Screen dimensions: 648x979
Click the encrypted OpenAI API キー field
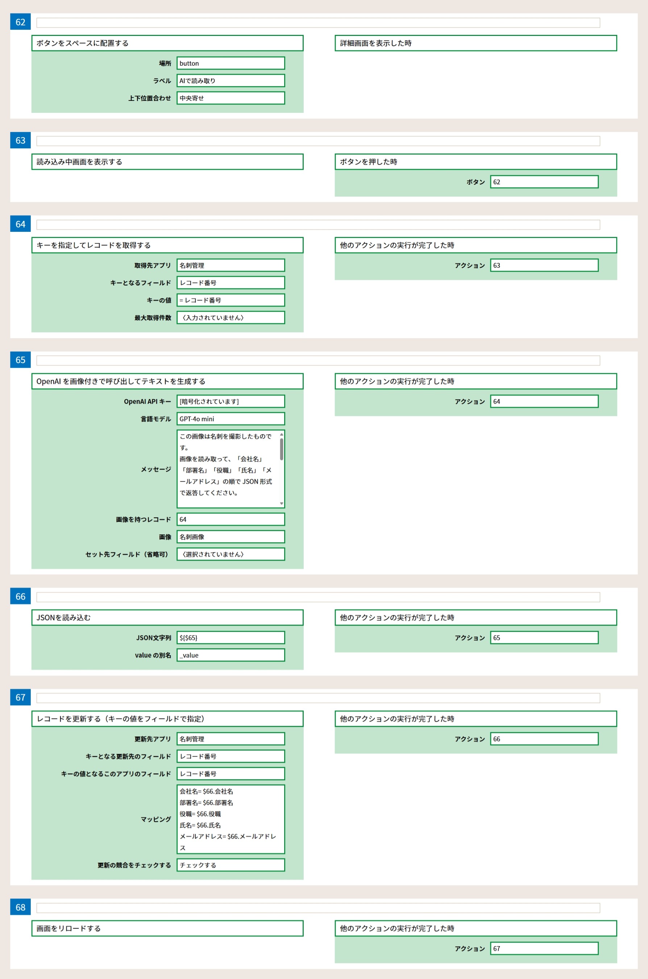230,401
